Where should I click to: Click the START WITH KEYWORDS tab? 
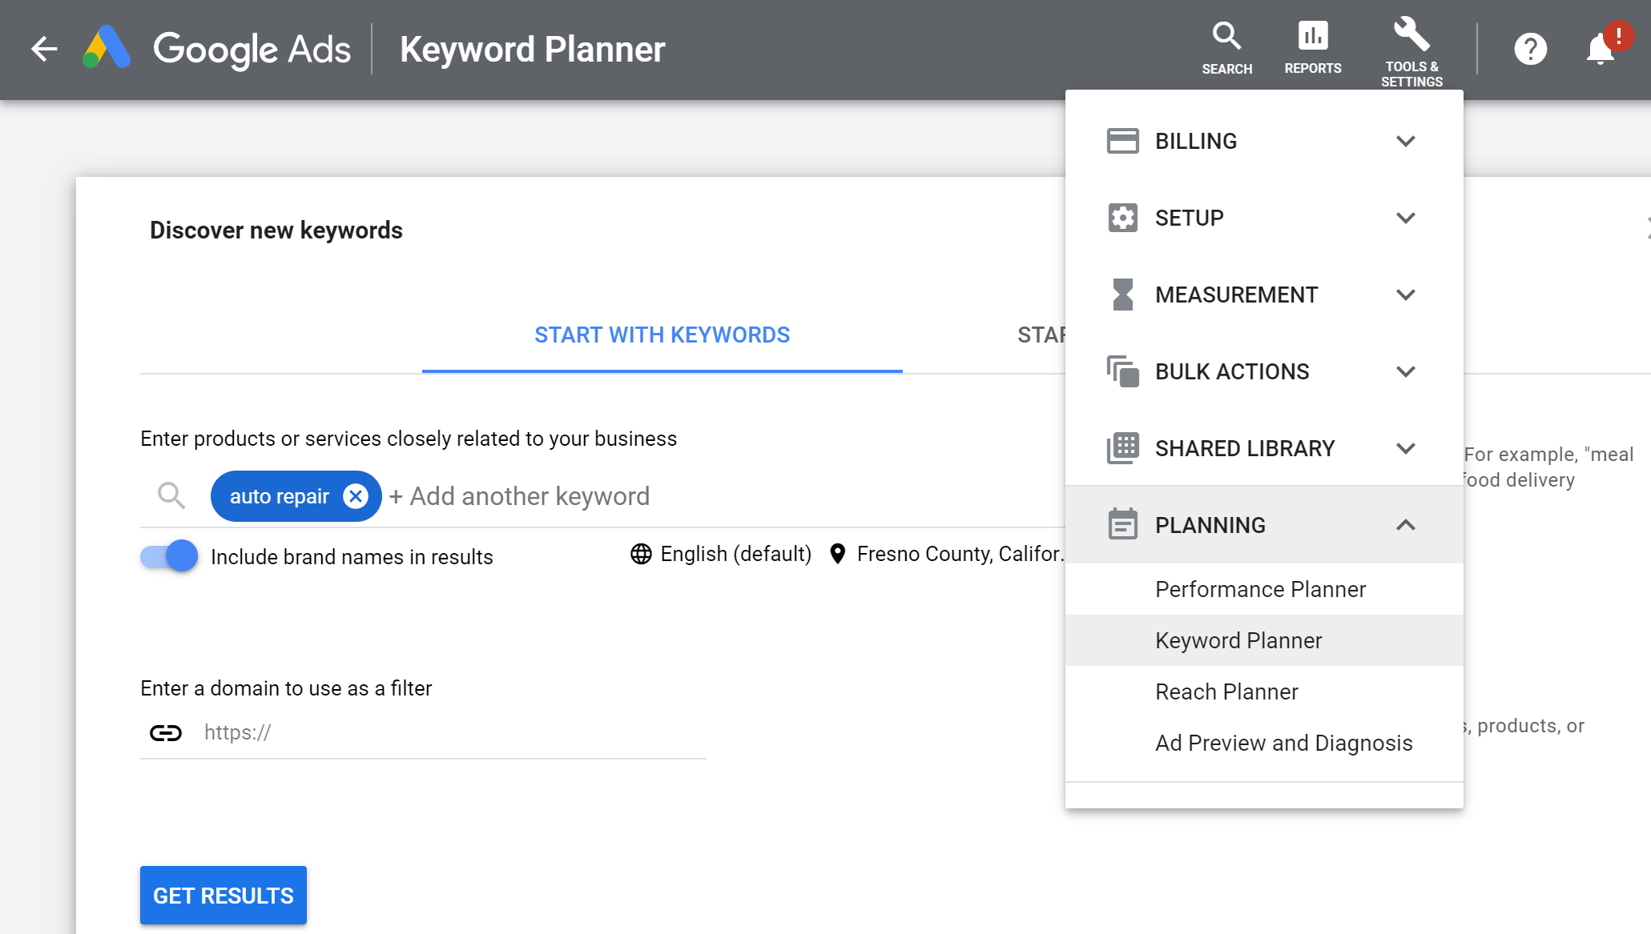pyautogui.click(x=661, y=333)
